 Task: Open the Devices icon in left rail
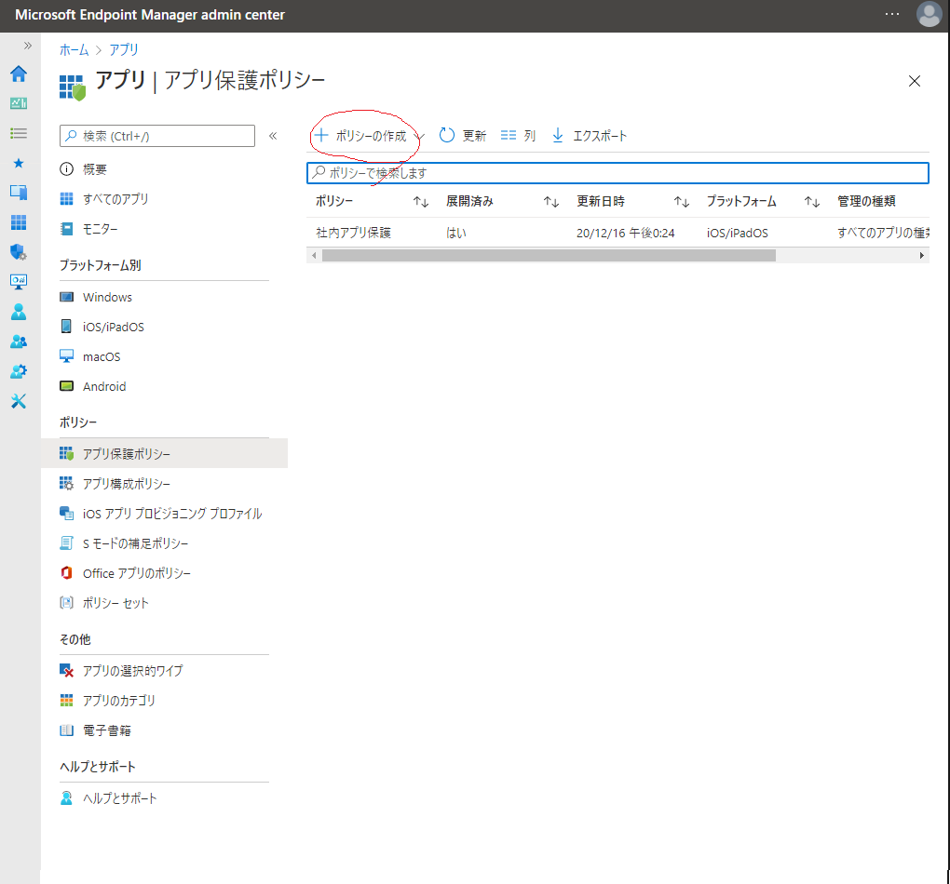(x=19, y=193)
